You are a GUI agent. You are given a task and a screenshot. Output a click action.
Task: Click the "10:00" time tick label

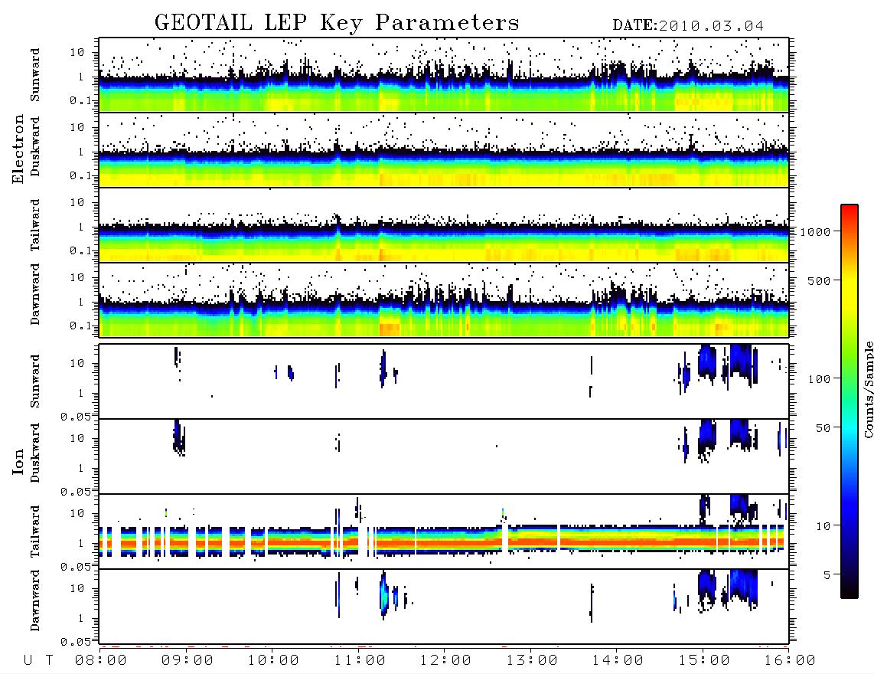pos(273,660)
